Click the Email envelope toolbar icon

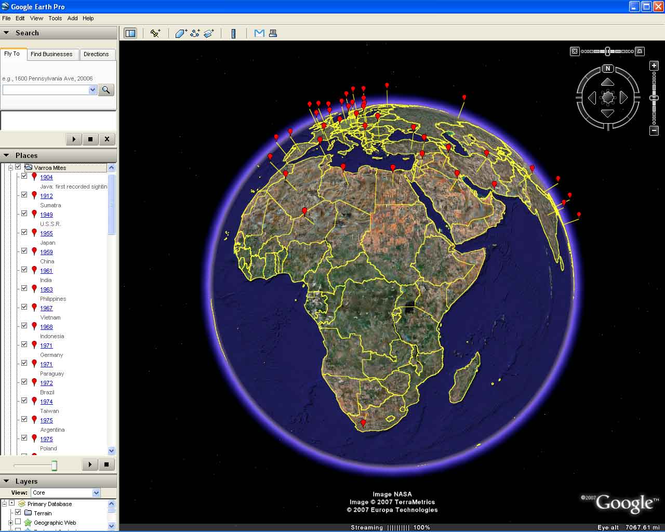(259, 33)
